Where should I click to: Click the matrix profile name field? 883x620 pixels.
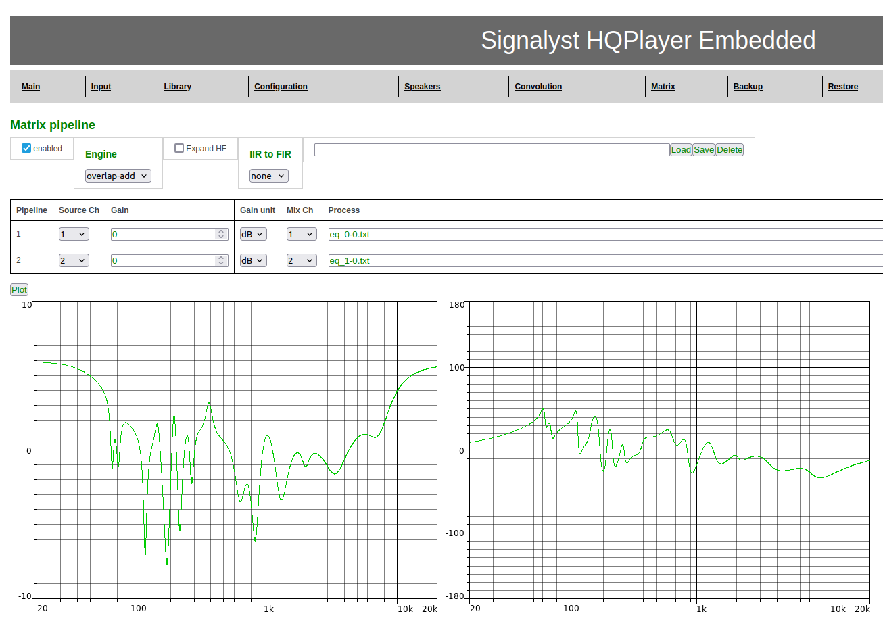tap(492, 149)
